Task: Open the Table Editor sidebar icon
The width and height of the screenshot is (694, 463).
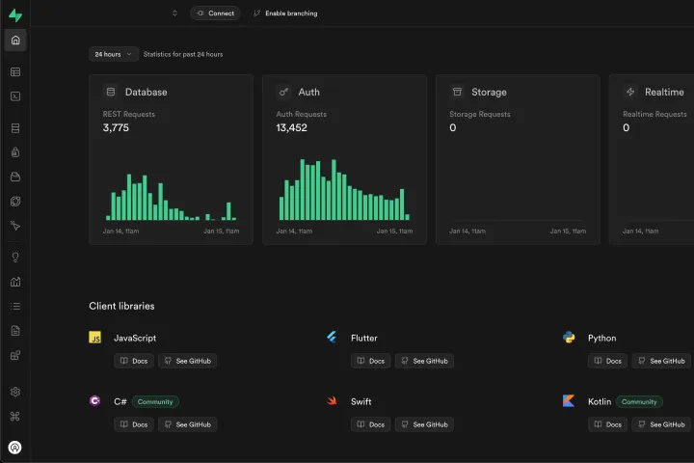Action: point(15,71)
